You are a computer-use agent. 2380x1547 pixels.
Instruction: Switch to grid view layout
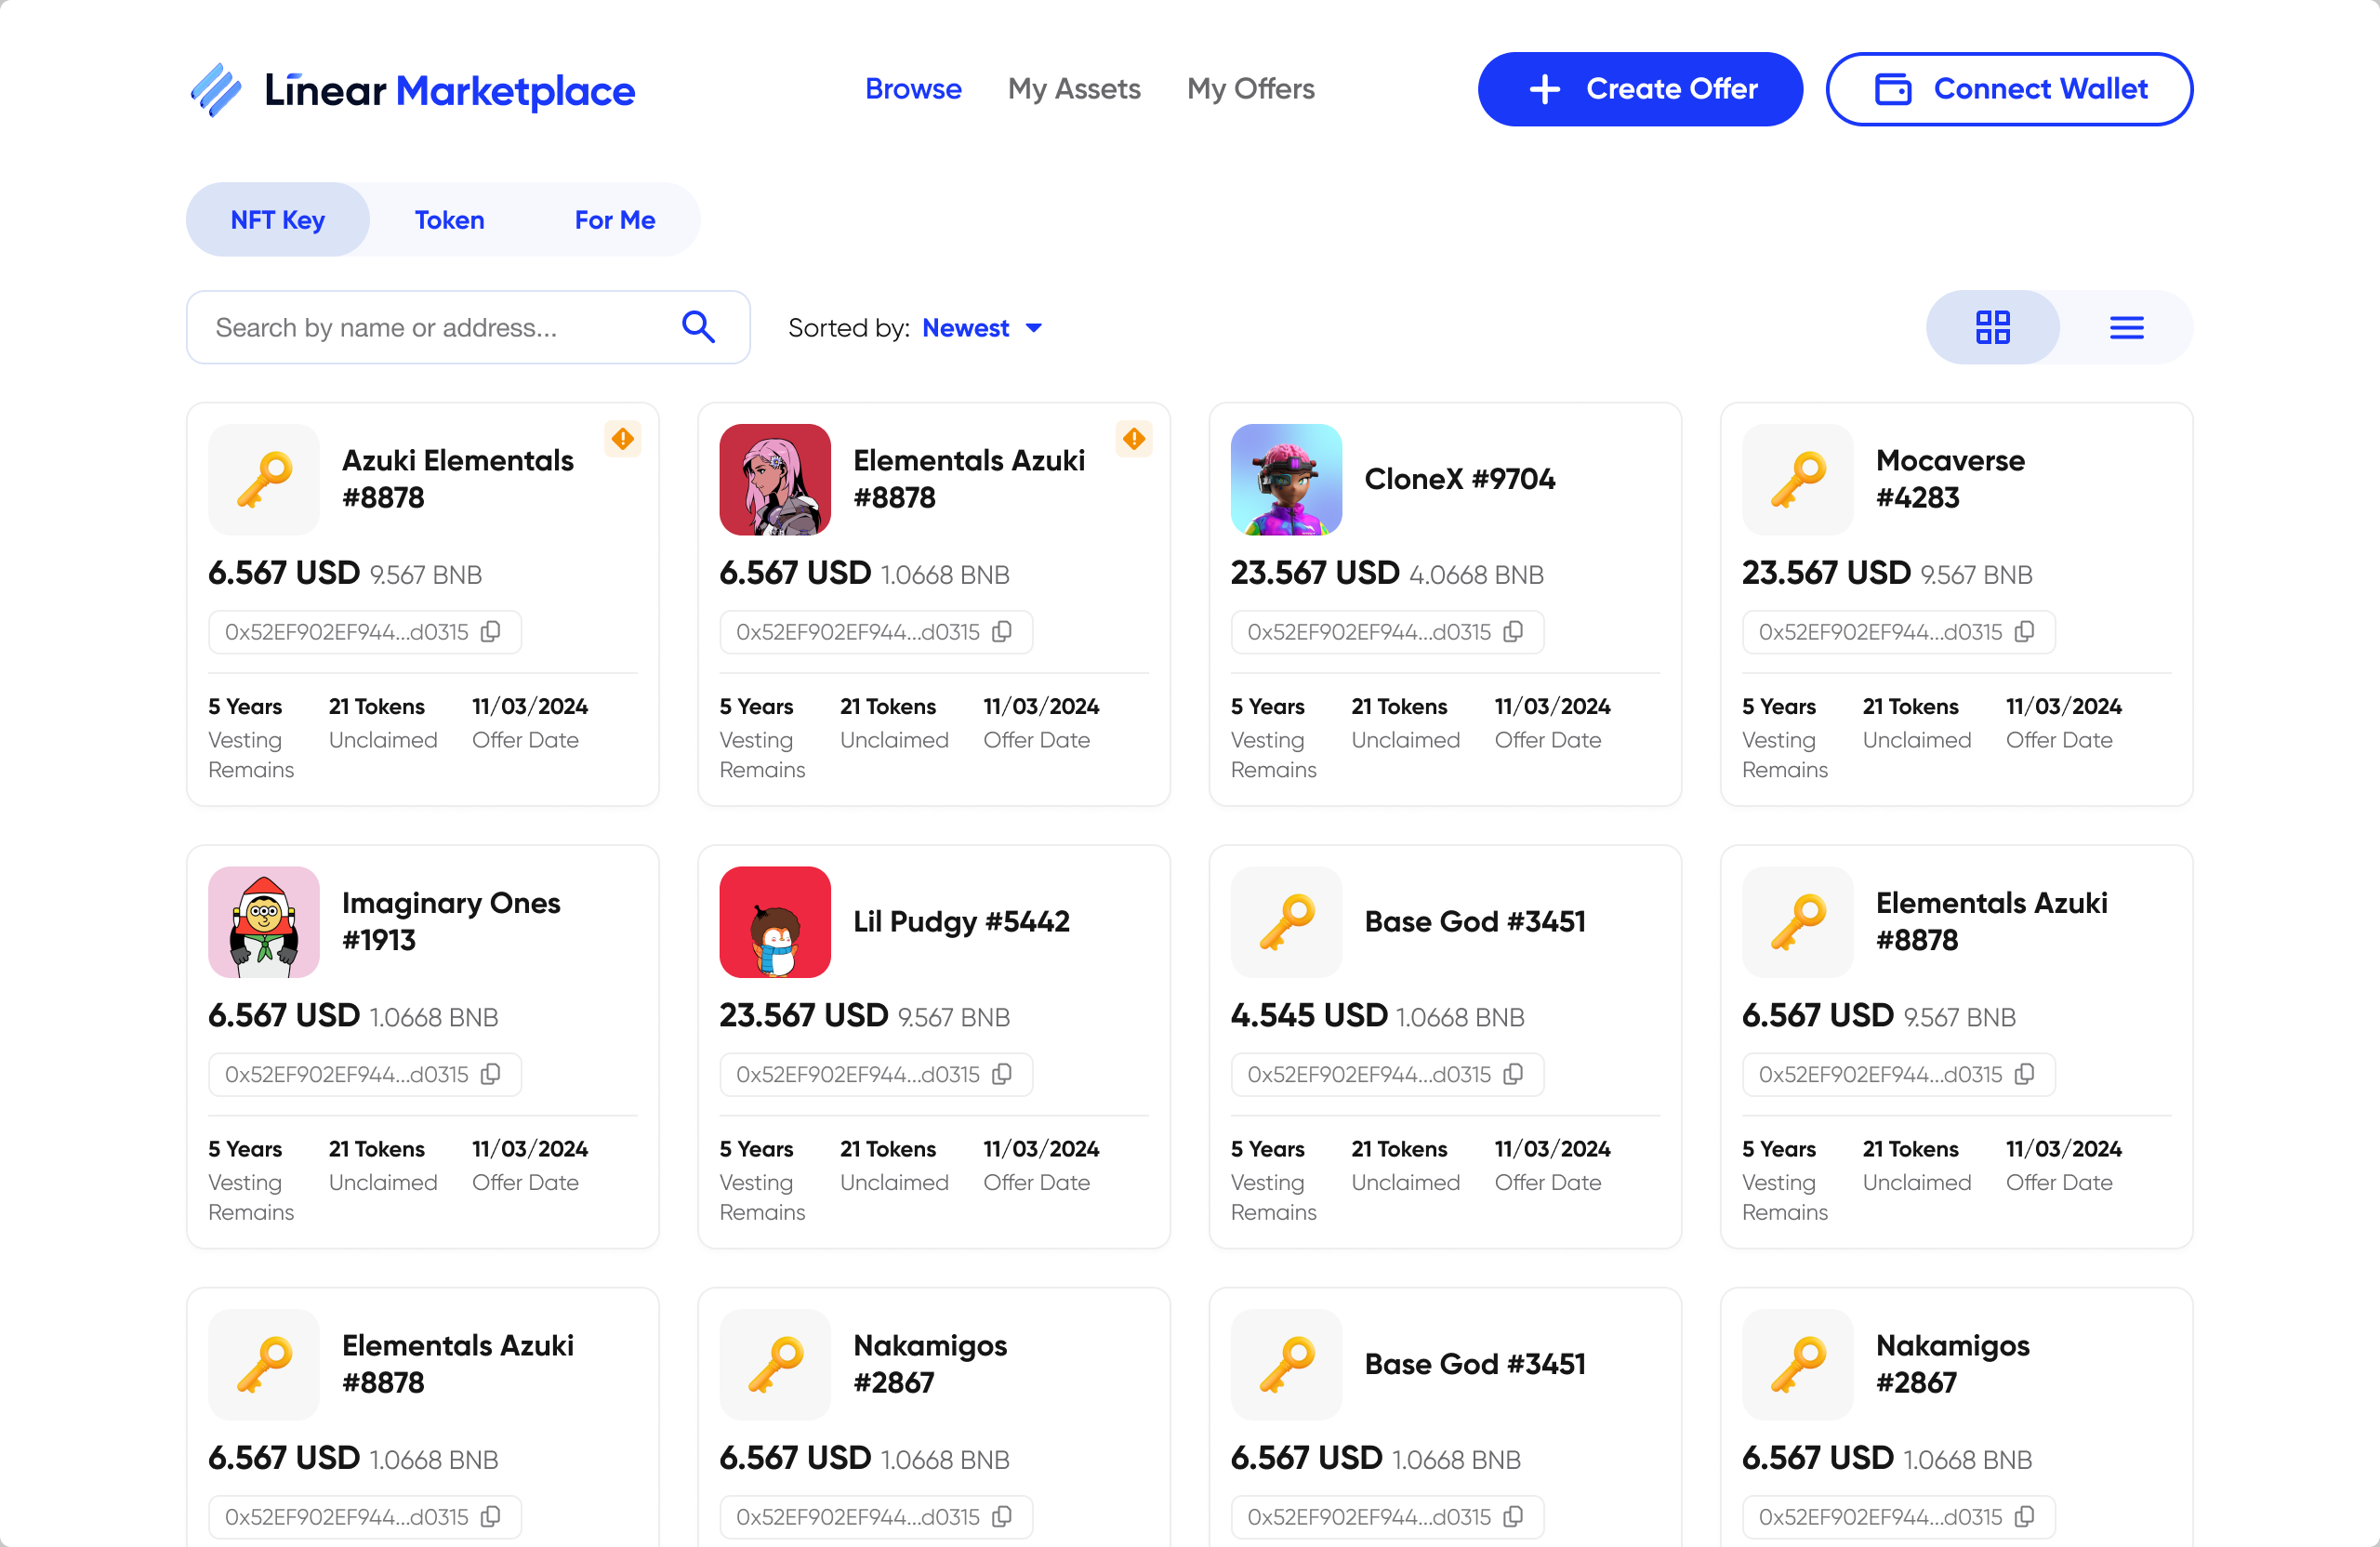tap(1992, 327)
